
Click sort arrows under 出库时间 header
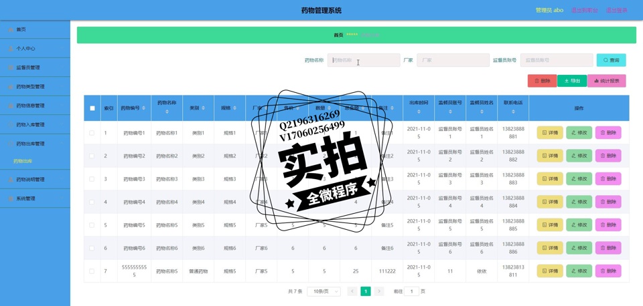coord(419,112)
